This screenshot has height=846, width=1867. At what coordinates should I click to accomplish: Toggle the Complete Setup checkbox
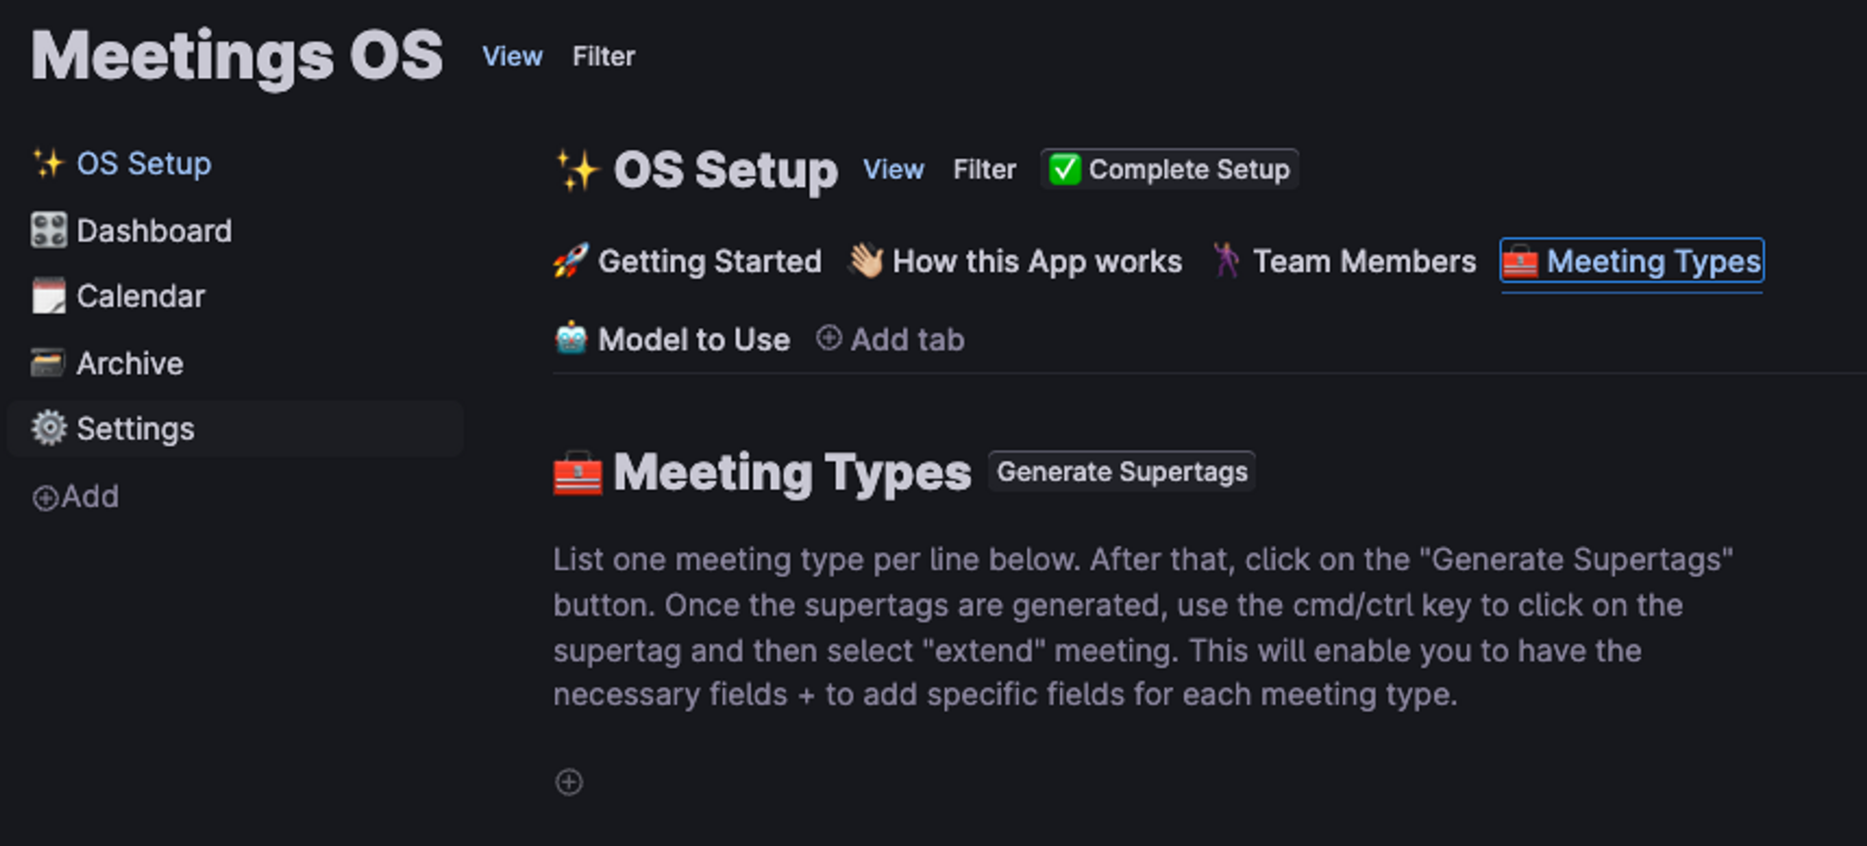point(1065,169)
